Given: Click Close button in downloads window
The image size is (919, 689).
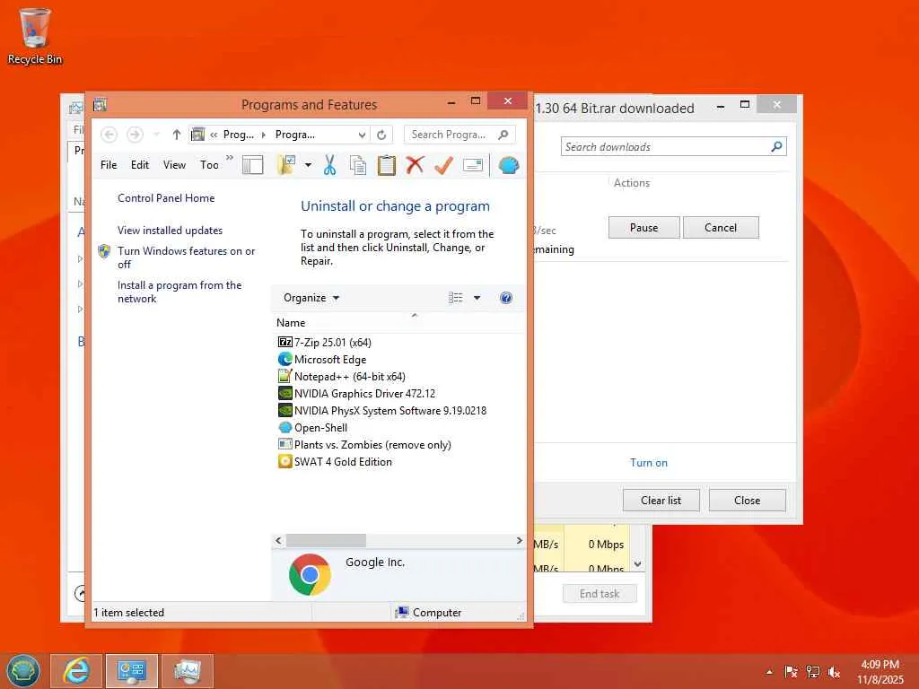Looking at the screenshot, I should [747, 501].
